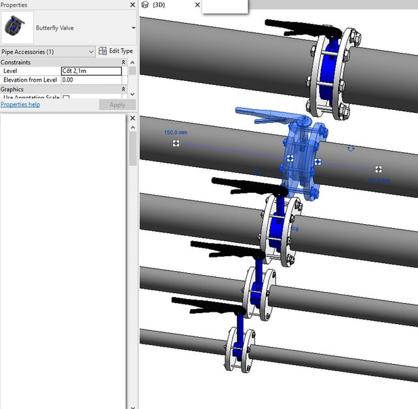Close the {3D} view tab
Viewport: 418px width, 409px height.
(197, 5)
